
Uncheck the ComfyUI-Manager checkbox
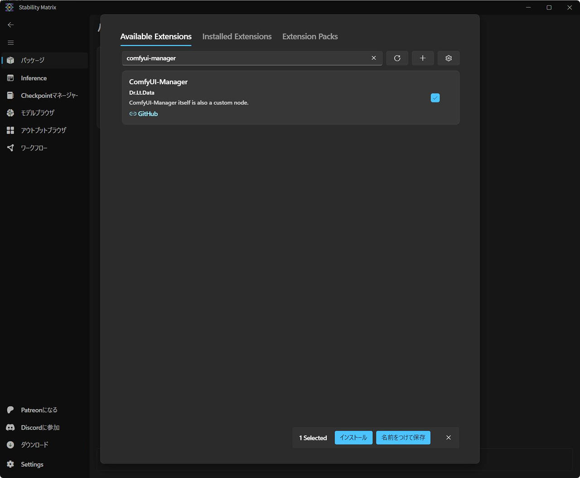tap(435, 98)
